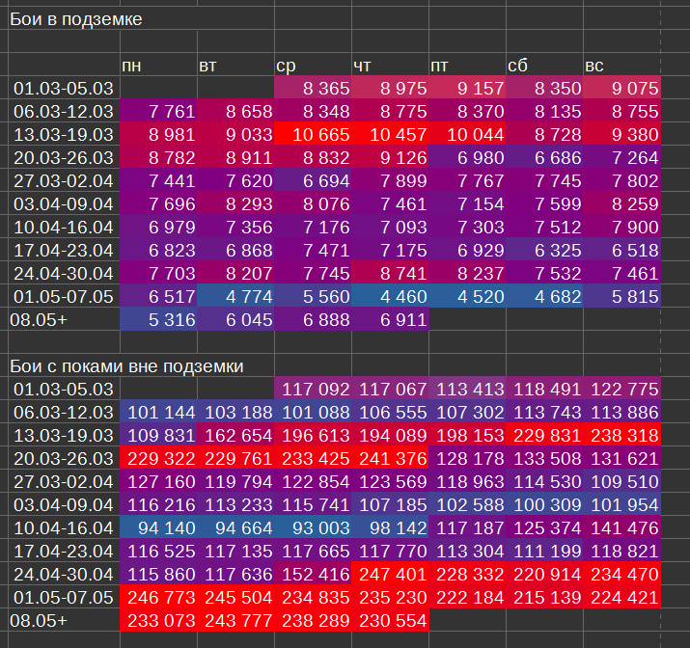Image resolution: width=690 pixels, height=648 pixels.
Task: Select the cell with value 6 911
Action: point(390,319)
